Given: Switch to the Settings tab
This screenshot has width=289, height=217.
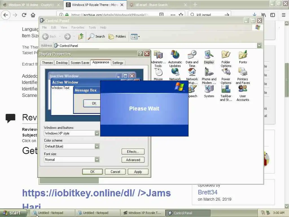Looking at the screenshot, I should (118, 62).
